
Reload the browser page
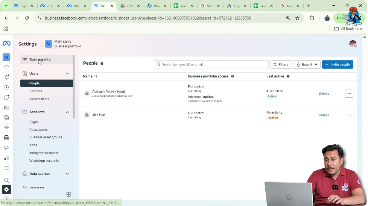(27, 18)
